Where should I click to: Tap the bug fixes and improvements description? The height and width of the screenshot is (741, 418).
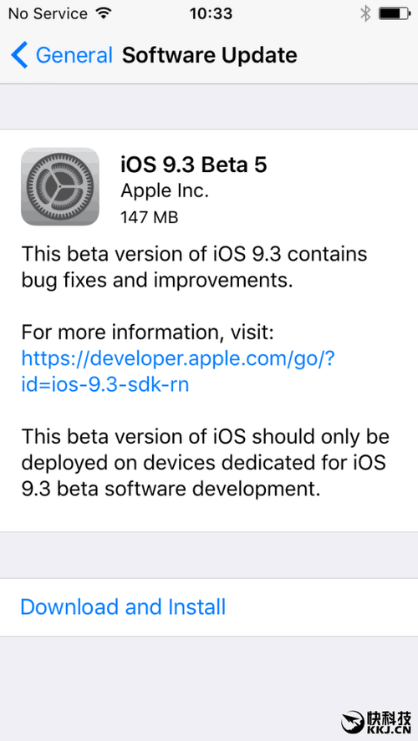[x=194, y=267]
